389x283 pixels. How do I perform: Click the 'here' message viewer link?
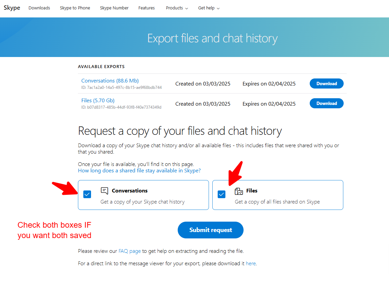pyautogui.click(x=251, y=264)
